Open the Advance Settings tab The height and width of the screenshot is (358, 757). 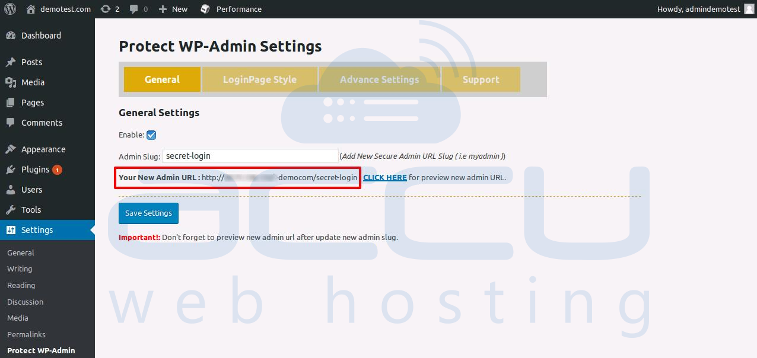click(x=380, y=79)
